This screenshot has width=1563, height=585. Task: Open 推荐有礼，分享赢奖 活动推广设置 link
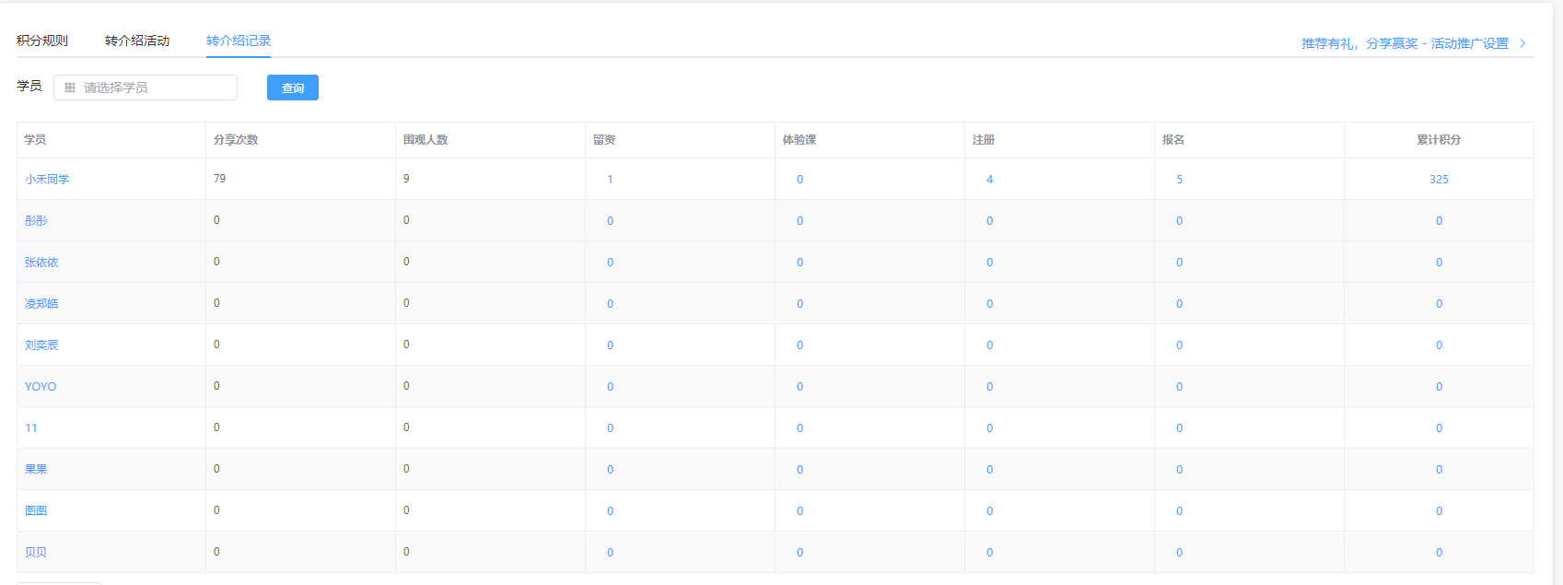pos(1404,43)
